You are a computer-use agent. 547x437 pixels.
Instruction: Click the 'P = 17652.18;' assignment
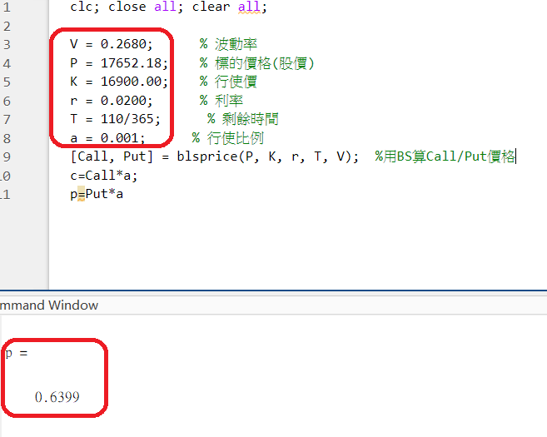click(119, 63)
